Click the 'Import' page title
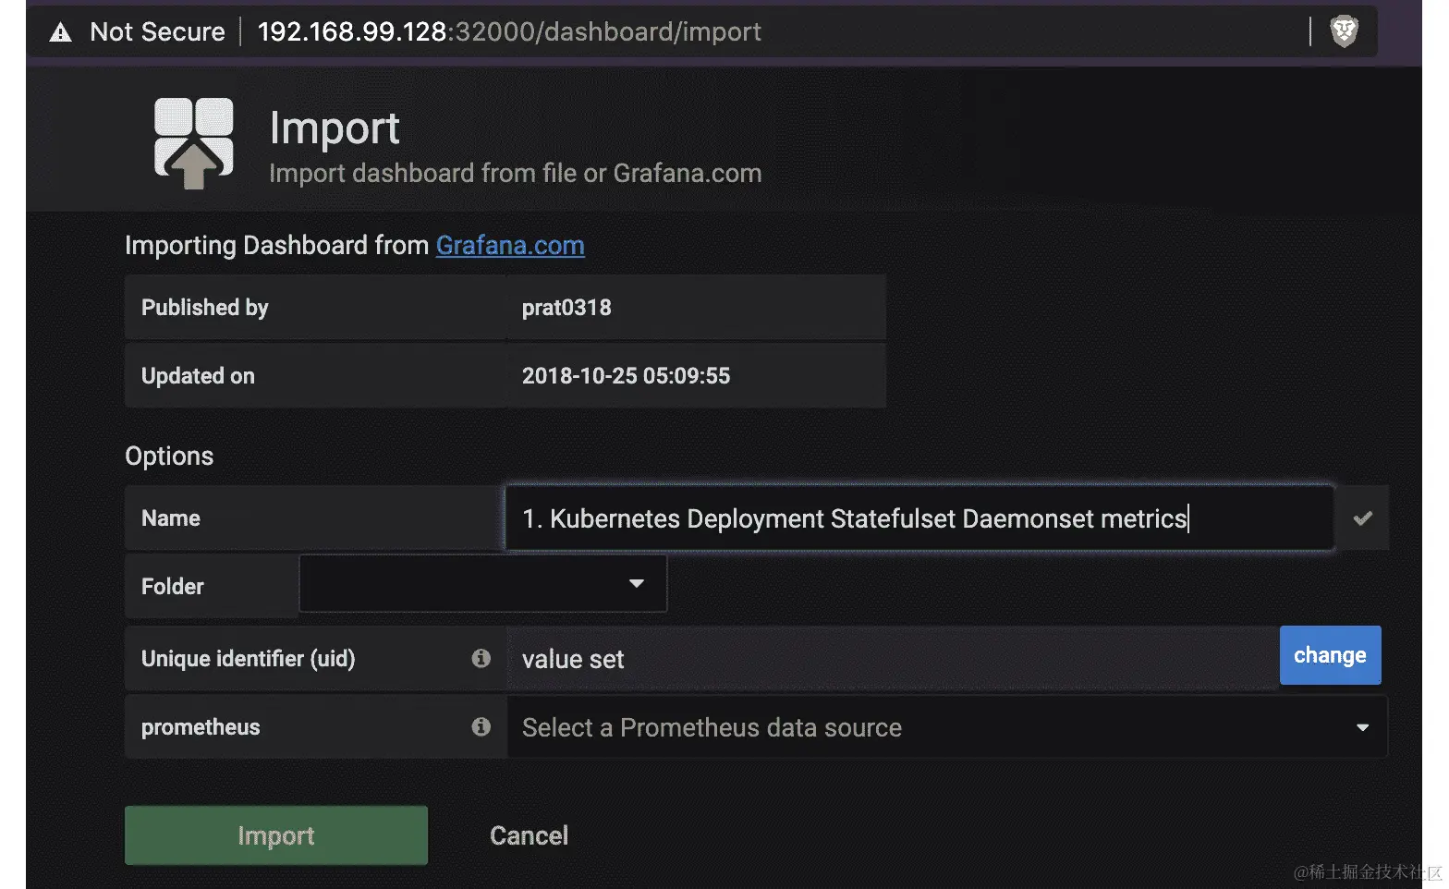 click(335, 129)
